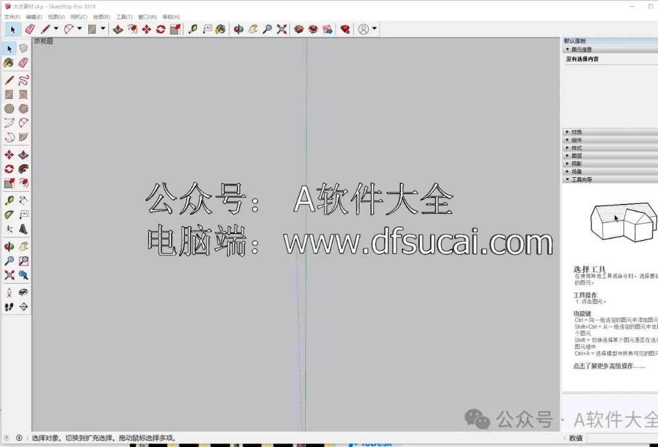Activate the Paint Bucket tool
Viewport: 658px width, 447px height.
(x=8, y=63)
